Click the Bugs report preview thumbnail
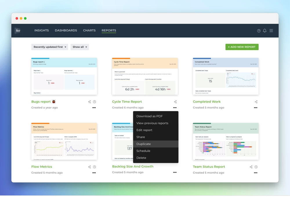The width and height of the screenshot is (290, 198). (x=64, y=76)
